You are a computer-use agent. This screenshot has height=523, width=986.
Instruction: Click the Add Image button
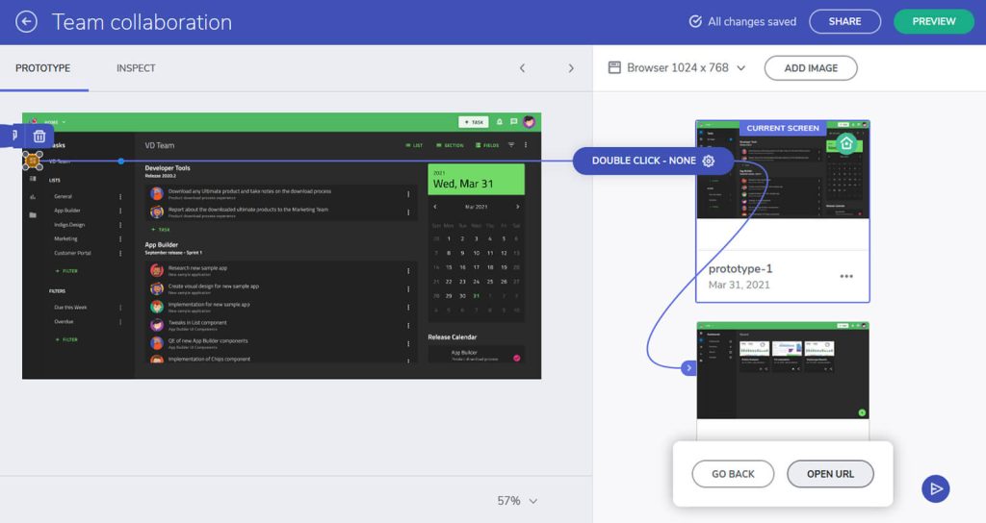pos(811,68)
